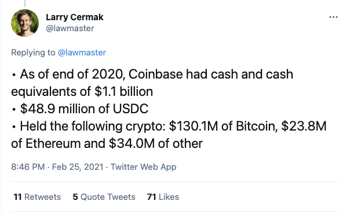View the 11 Retweets list
339x212 pixels.
point(37,197)
